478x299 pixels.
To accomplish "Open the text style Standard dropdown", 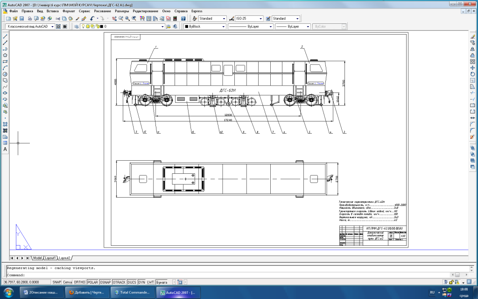I will (212, 19).
